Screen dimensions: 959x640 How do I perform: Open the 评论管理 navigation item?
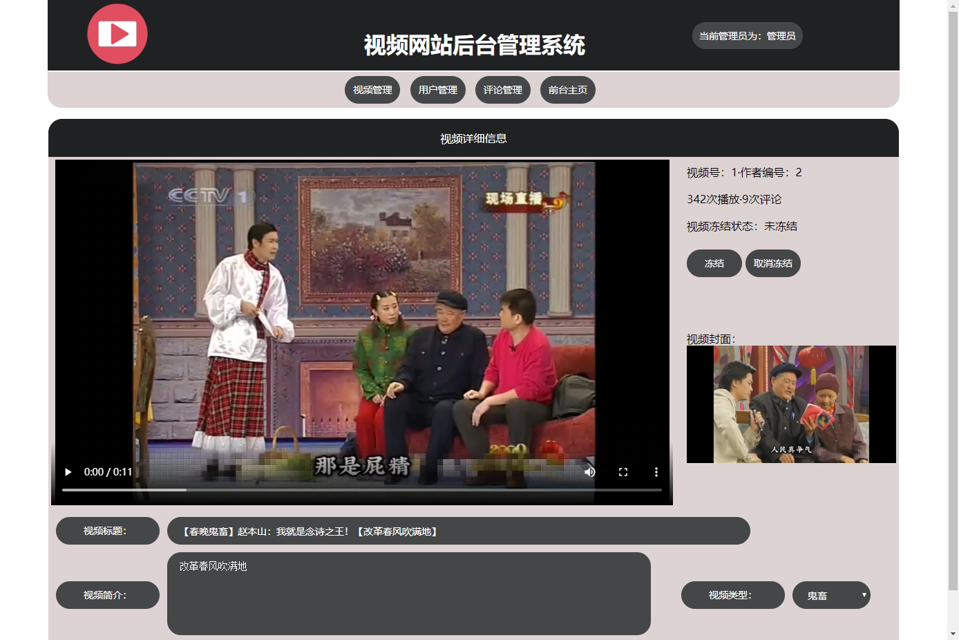point(503,90)
